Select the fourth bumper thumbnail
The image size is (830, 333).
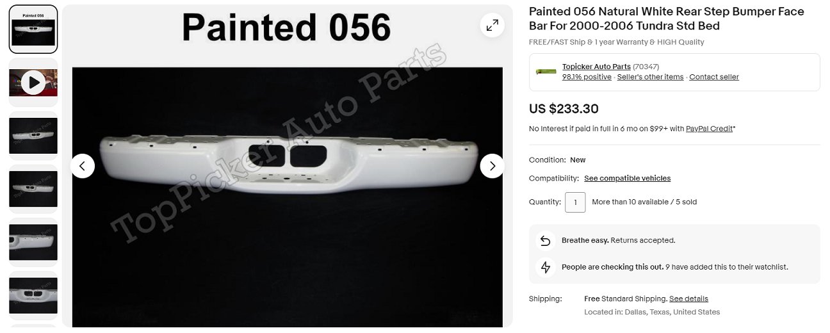(x=33, y=188)
